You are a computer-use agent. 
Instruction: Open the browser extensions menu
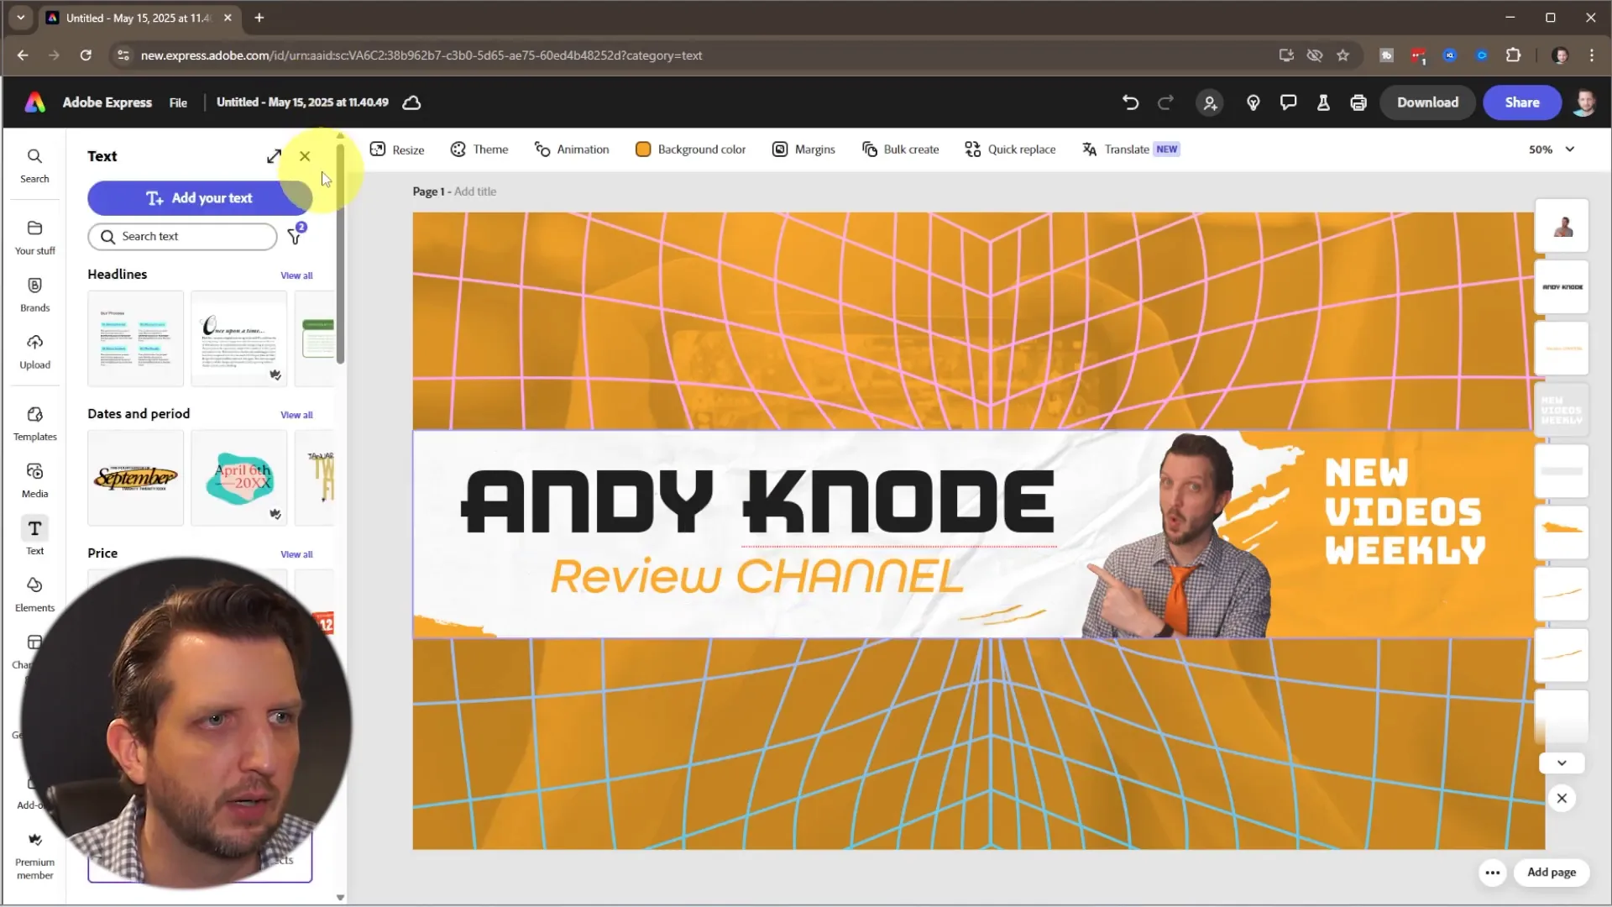1513,55
